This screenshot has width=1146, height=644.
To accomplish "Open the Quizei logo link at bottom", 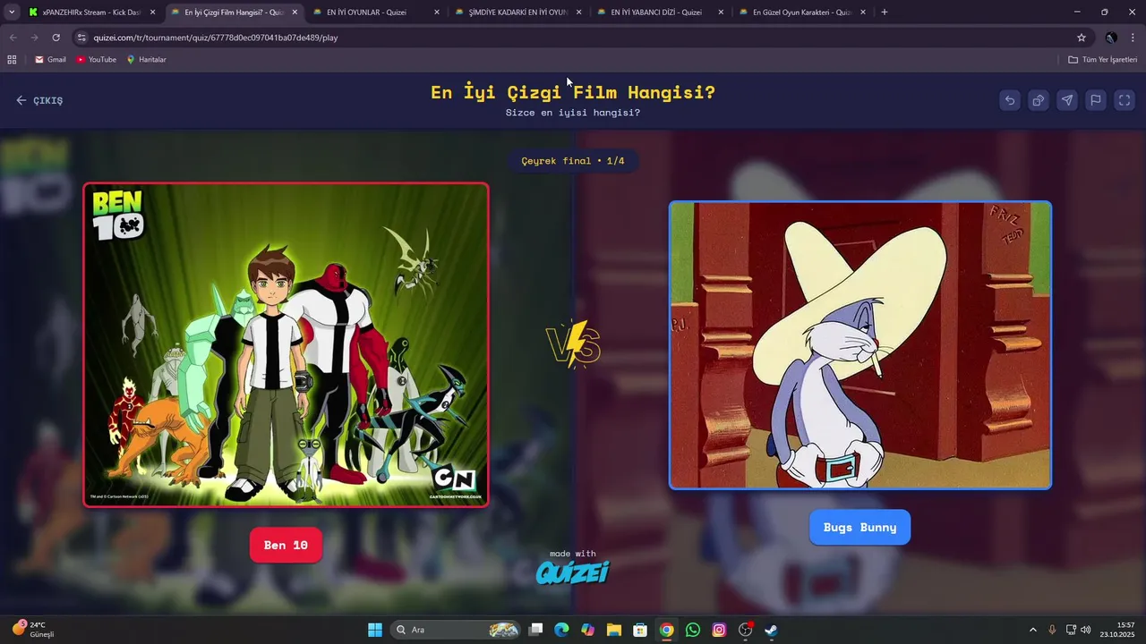I will click(x=573, y=572).
